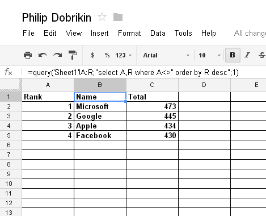Select the cell with value 430
266x216 pixels.
152,135
